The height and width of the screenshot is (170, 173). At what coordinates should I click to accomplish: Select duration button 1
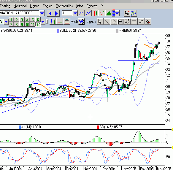11,20
